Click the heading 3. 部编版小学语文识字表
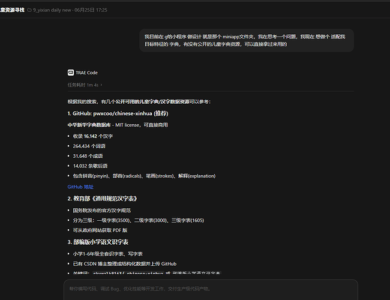 (98, 242)
